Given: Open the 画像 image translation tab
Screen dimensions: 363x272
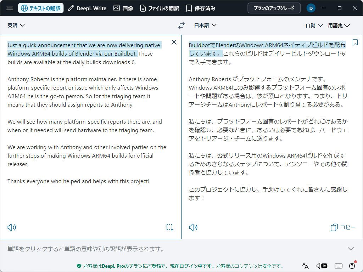Looking at the screenshot, I should (123, 8).
